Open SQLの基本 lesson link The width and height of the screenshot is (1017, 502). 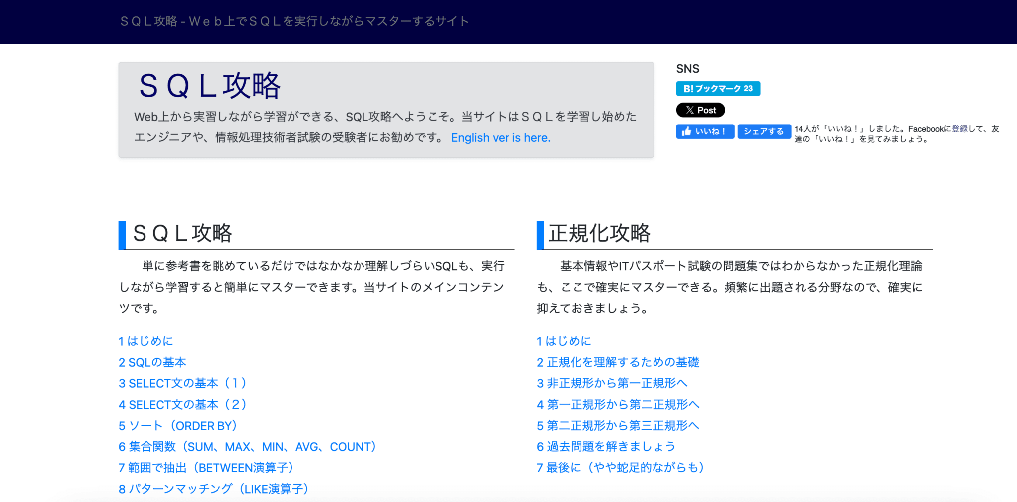[152, 362]
